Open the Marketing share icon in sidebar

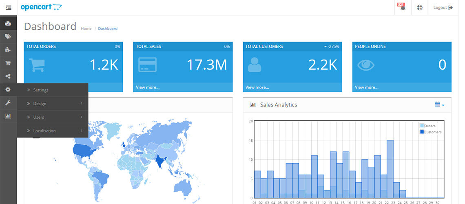tap(8, 76)
